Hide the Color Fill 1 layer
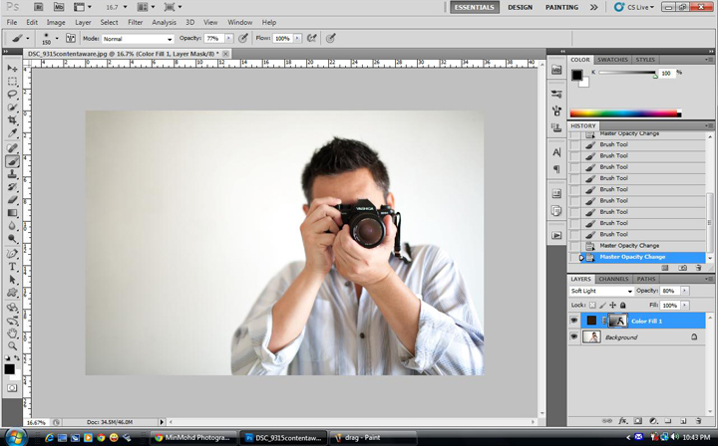The width and height of the screenshot is (718, 446). coord(574,321)
